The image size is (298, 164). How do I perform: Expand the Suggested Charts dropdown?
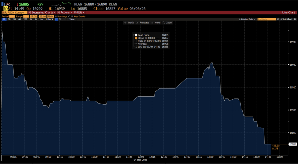39,13
